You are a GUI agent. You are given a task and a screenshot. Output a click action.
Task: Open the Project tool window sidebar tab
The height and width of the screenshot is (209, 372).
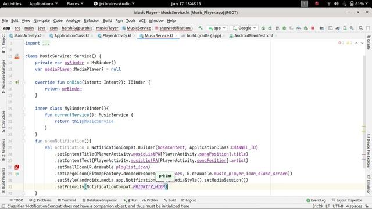[x=3, y=44]
